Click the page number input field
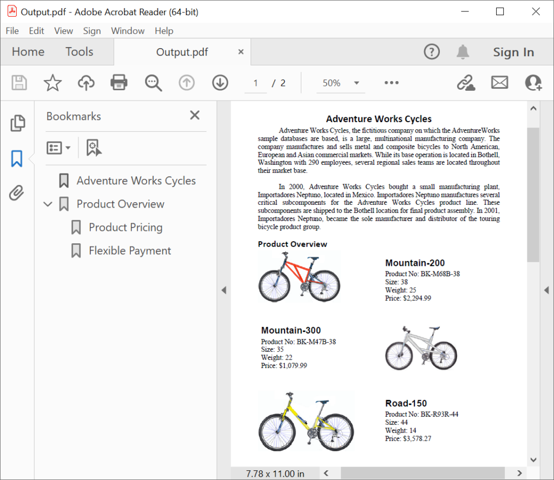This screenshot has height=480, width=554. [256, 83]
